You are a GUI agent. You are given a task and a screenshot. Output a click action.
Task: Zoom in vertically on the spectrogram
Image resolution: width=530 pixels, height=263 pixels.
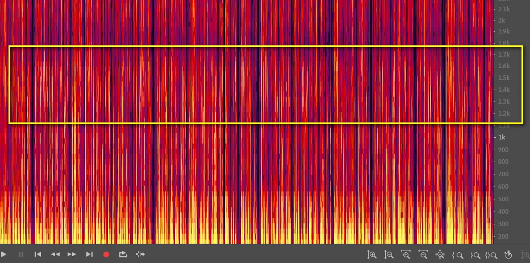click(372, 255)
